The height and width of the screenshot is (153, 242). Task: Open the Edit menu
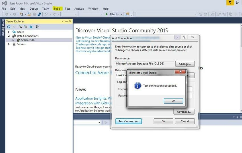(x=13, y=9)
